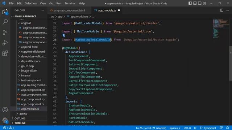Open the Go menu
Image resolution: width=232 pixels, height=130 pixels.
(51, 3)
